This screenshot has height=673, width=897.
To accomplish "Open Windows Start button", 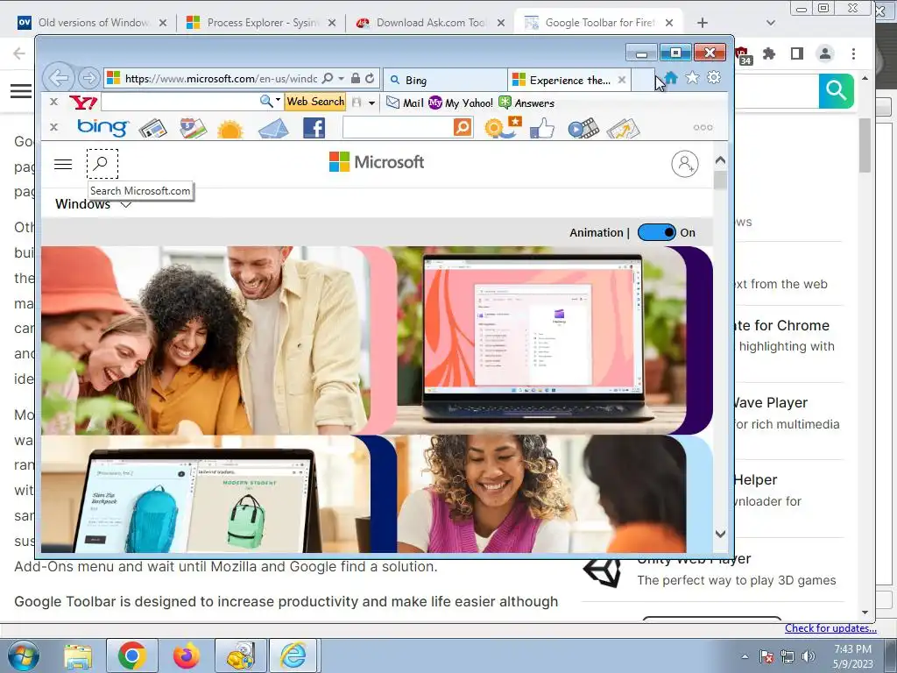I will point(24,655).
